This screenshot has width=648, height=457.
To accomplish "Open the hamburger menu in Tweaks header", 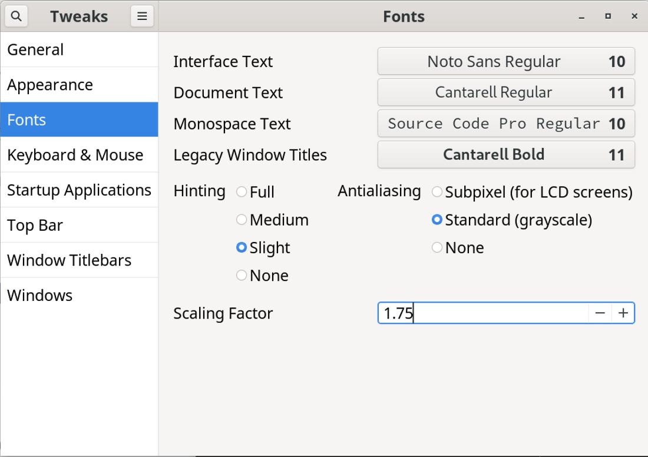I will point(142,16).
